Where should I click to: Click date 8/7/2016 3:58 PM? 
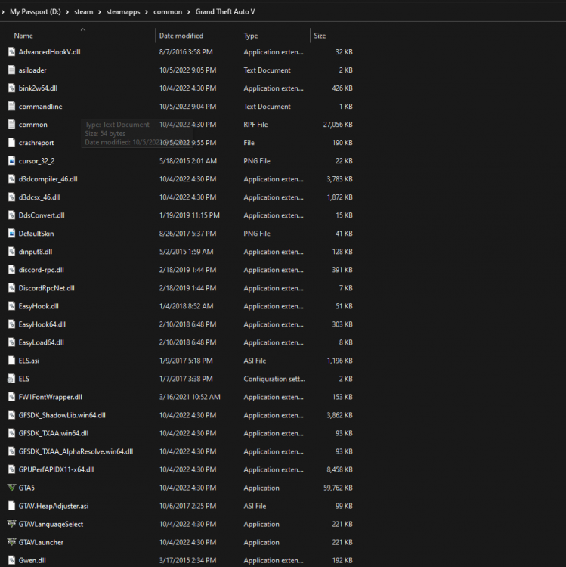click(186, 51)
